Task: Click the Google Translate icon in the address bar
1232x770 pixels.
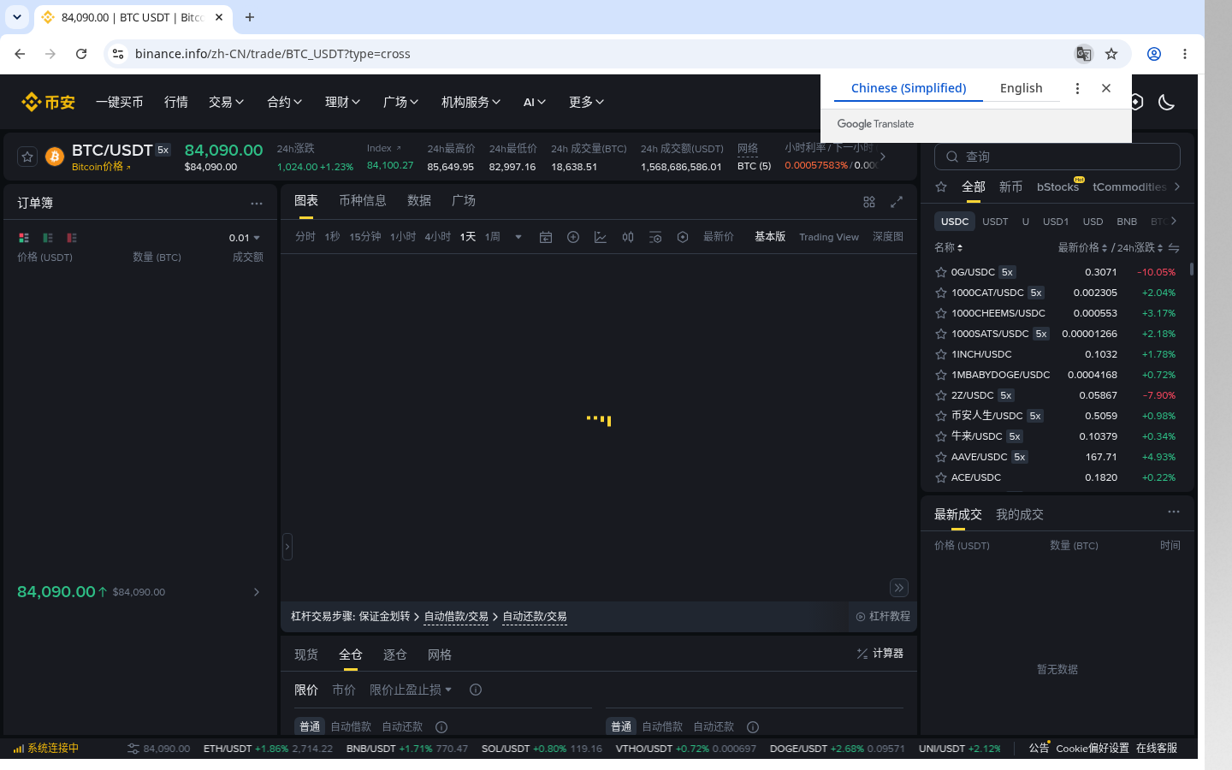Action: [x=1083, y=54]
